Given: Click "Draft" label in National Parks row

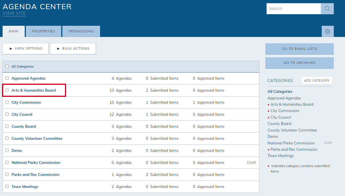Looking at the screenshot, I should [x=252, y=162].
